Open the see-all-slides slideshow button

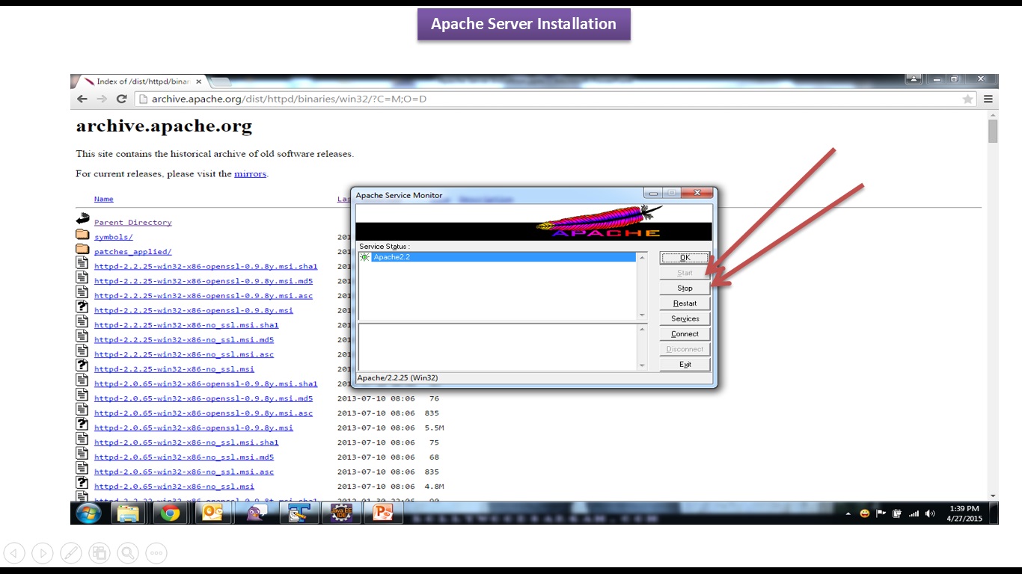100,553
